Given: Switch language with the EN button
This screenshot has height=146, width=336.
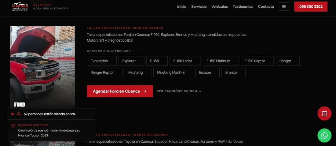Looking at the screenshot, I should 284,6.
